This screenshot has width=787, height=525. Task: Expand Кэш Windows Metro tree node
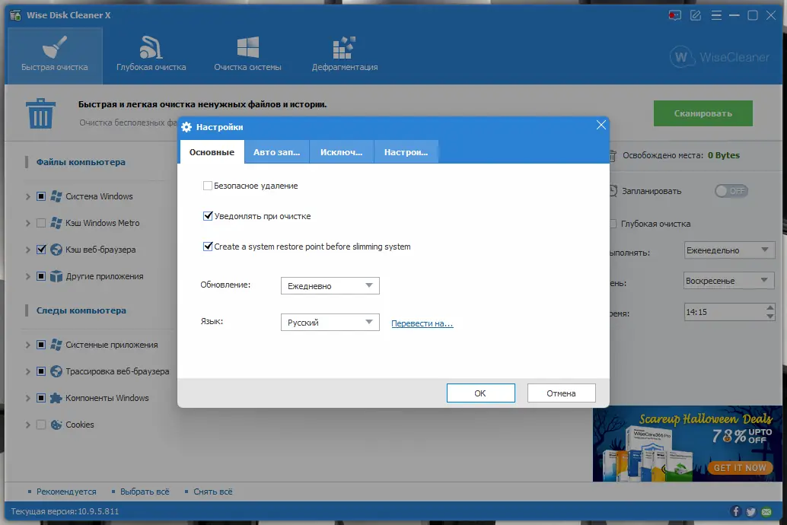tap(28, 223)
